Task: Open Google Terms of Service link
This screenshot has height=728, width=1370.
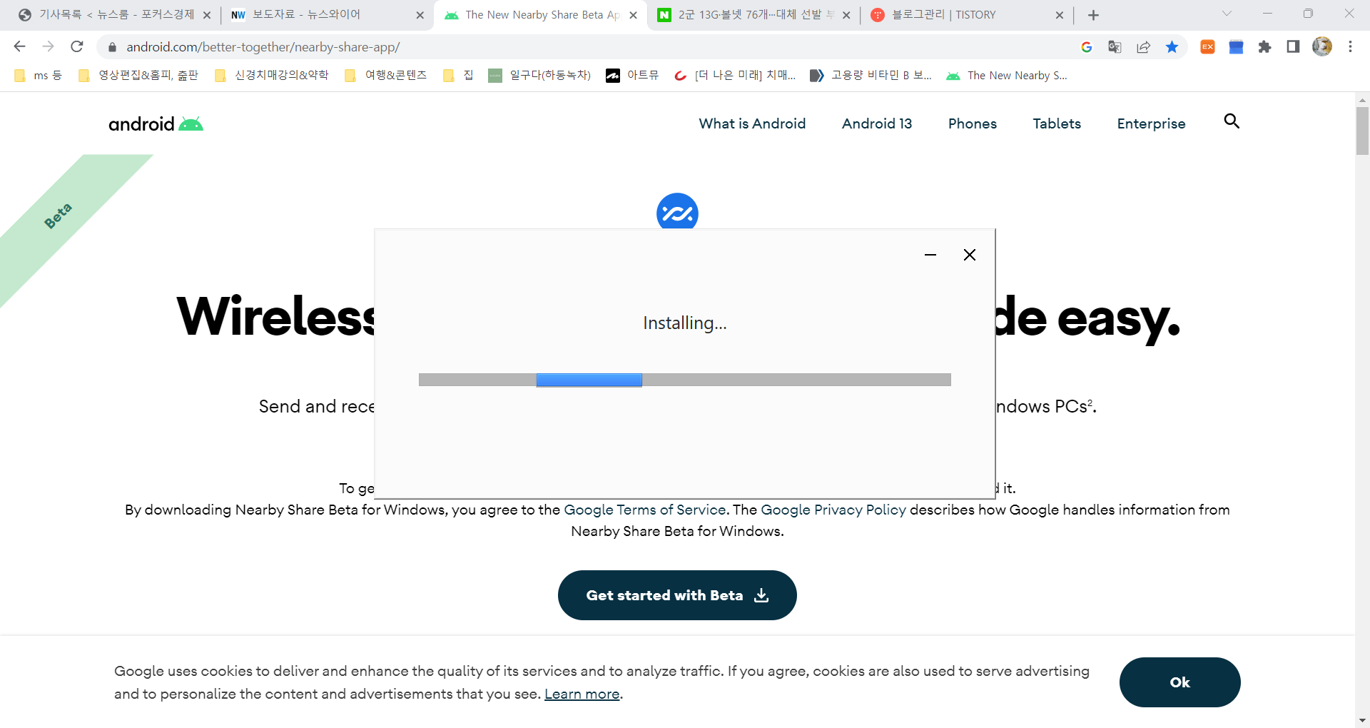Action: [x=645, y=510]
